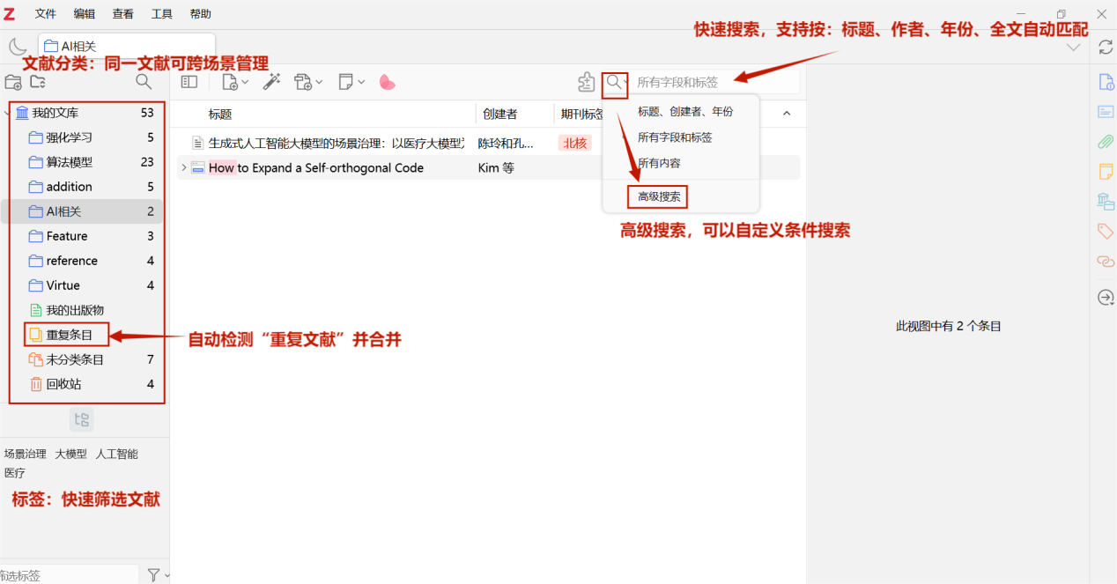Click the 所有字段和标签 search input field
The image size is (1117, 584).
pyautogui.click(x=714, y=82)
